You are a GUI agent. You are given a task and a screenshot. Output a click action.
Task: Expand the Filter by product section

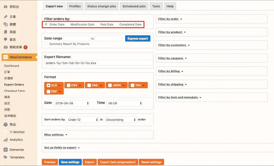pyautogui.click(x=172, y=32)
